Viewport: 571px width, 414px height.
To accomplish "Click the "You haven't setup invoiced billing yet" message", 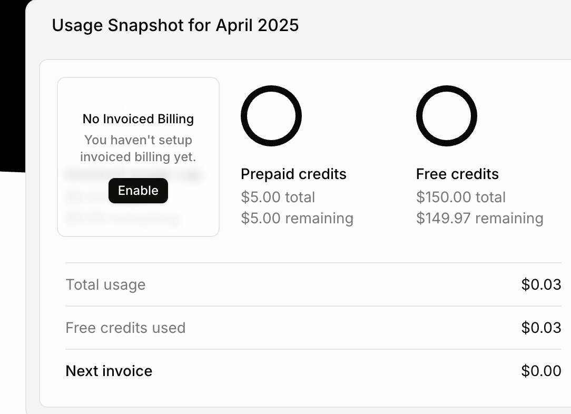I will [138, 149].
